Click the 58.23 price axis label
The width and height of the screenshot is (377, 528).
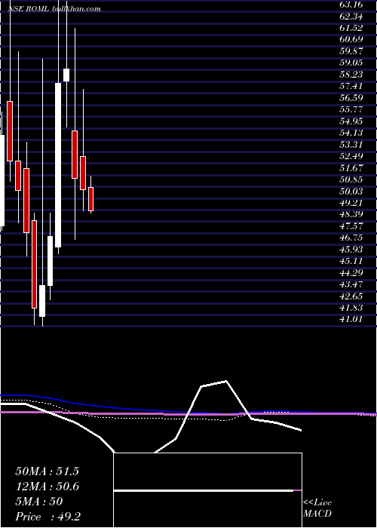point(351,75)
